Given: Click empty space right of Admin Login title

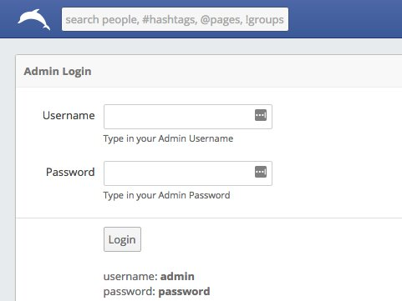Looking at the screenshot, I should coord(247,72).
